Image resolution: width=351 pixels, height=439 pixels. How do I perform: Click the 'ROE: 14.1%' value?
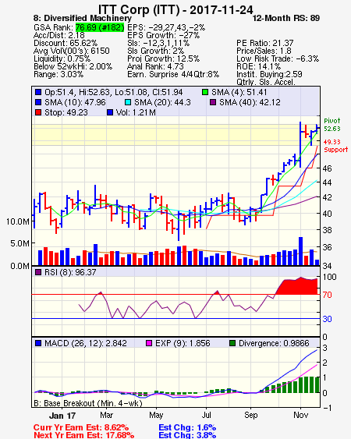(258, 66)
